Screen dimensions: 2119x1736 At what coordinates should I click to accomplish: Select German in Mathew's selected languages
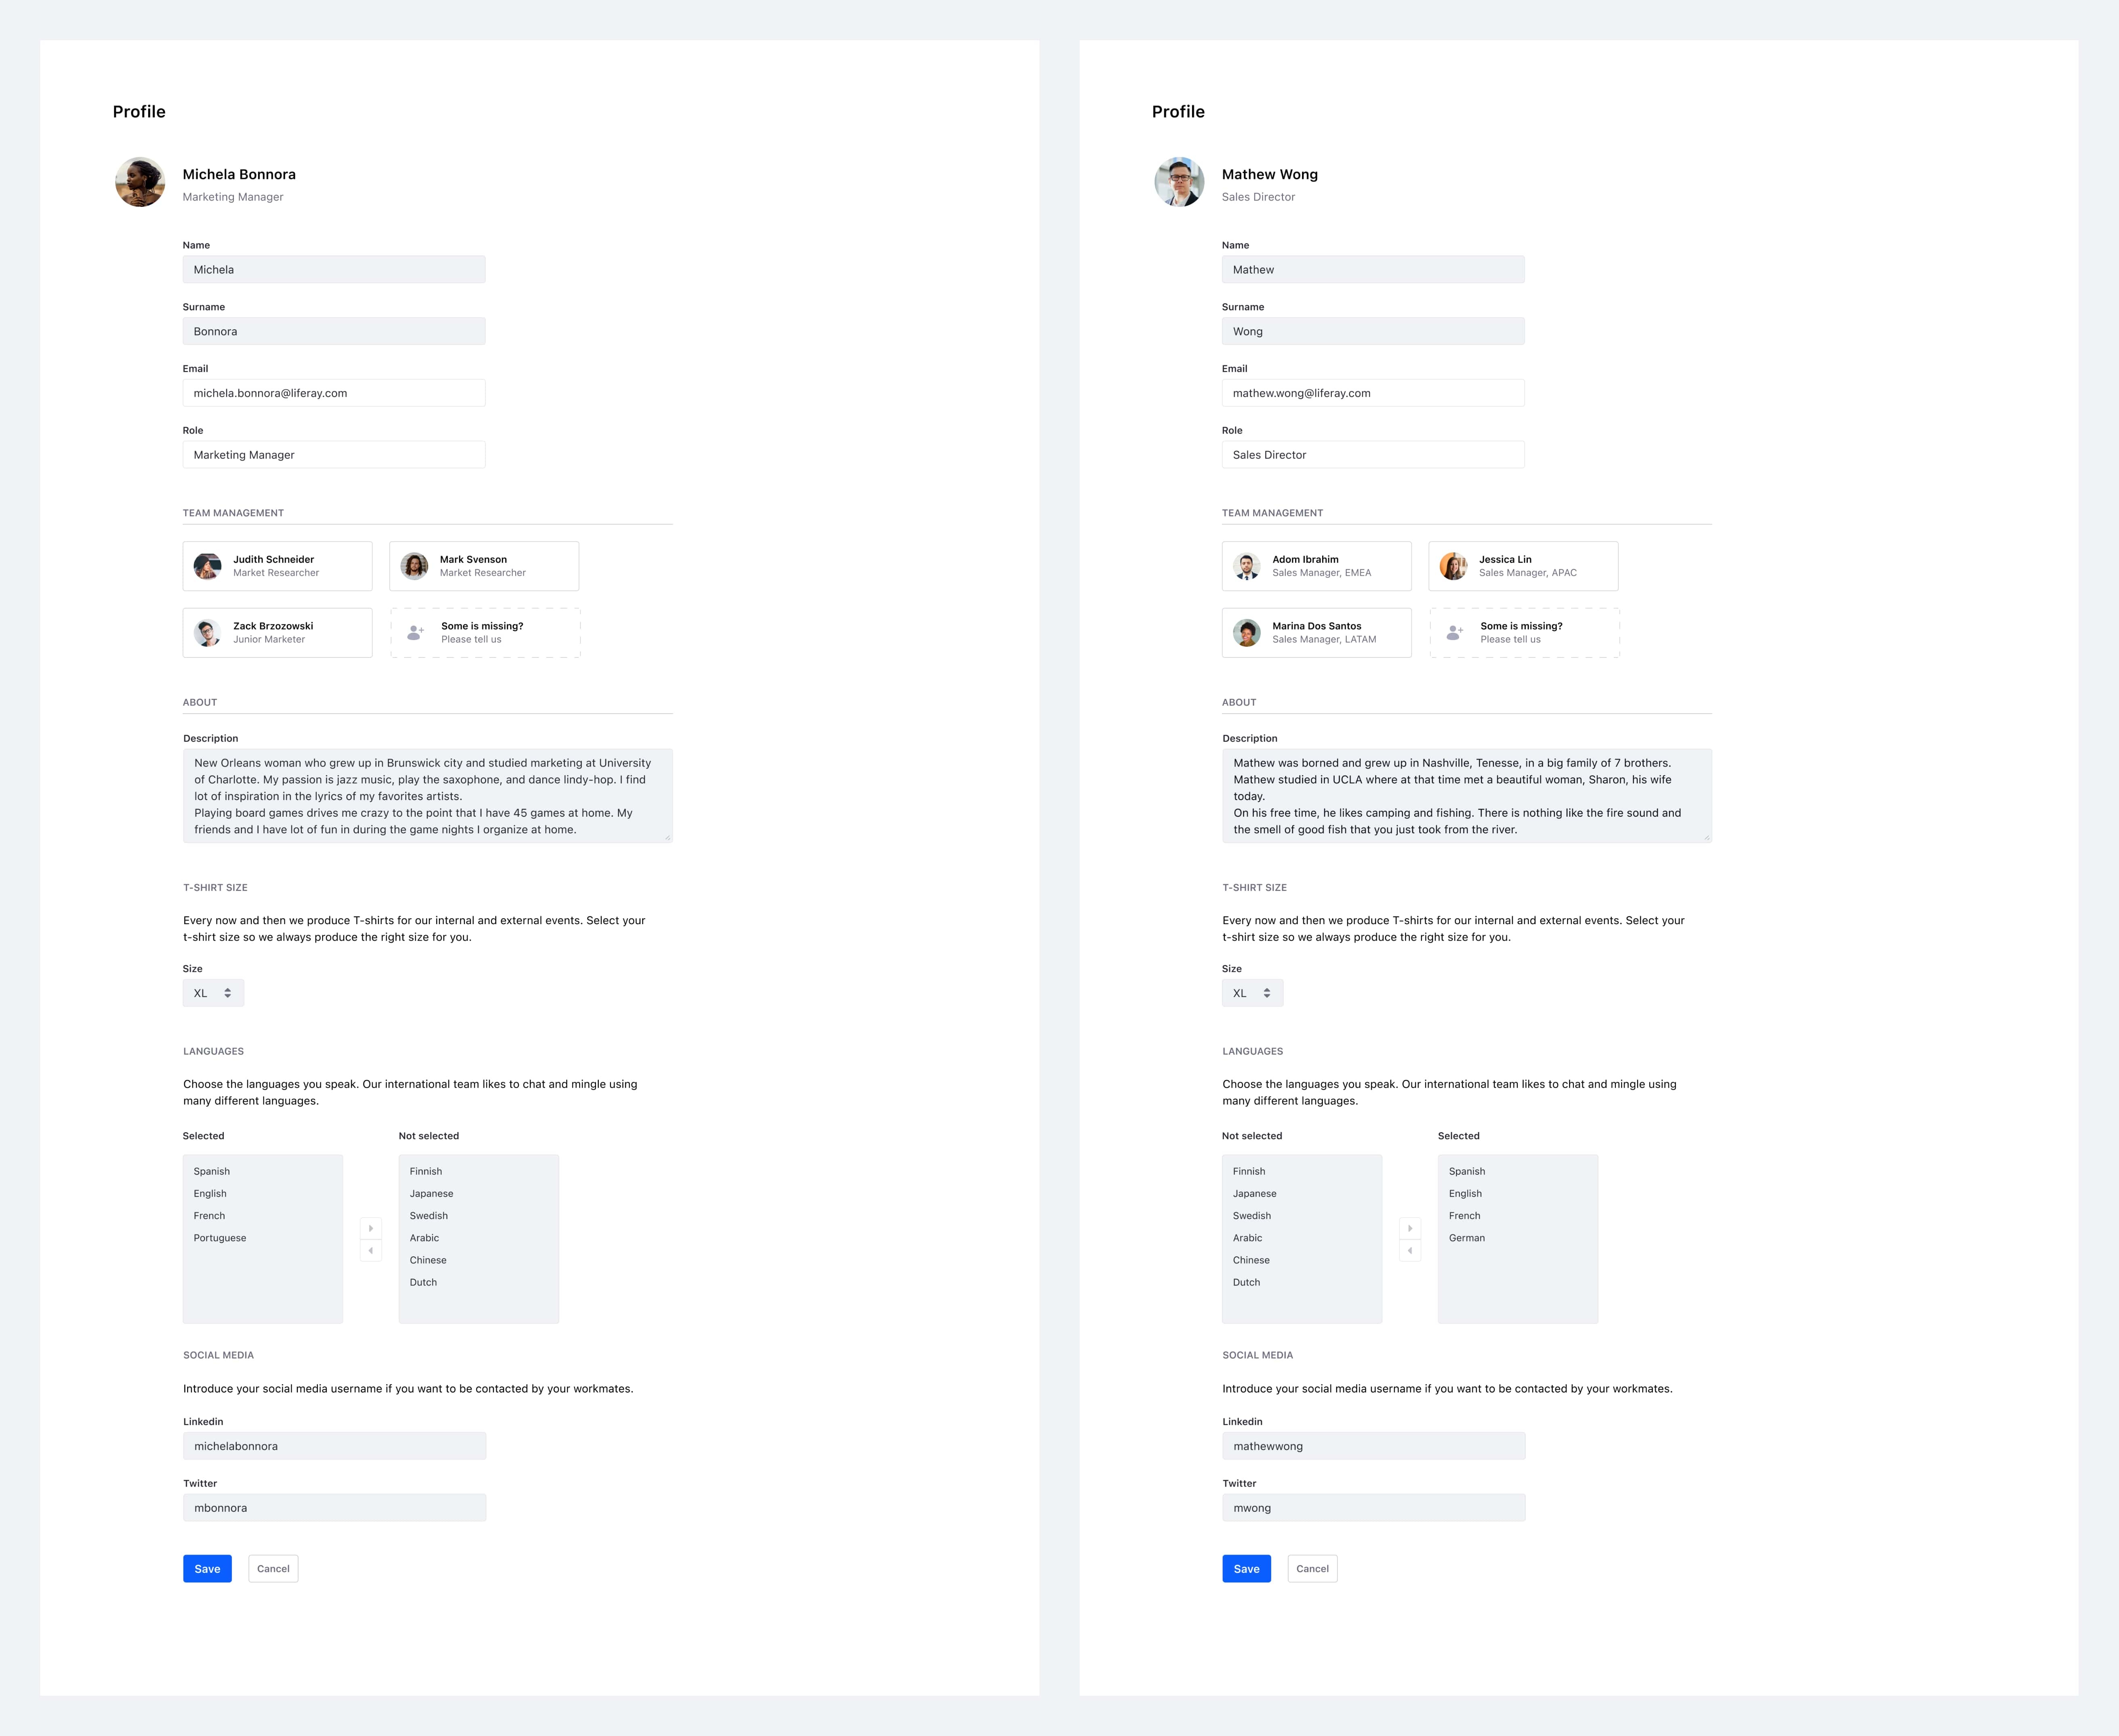point(1467,1238)
